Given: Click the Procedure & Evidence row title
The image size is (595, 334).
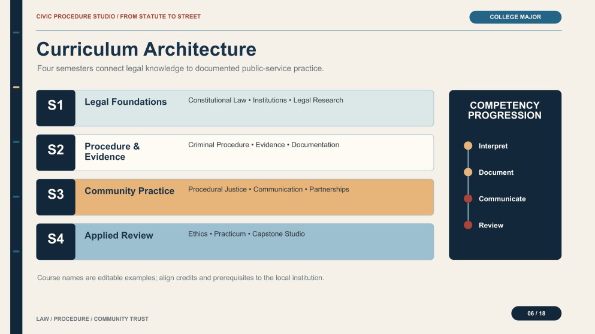Looking at the screenshot, I should (112, 151).
